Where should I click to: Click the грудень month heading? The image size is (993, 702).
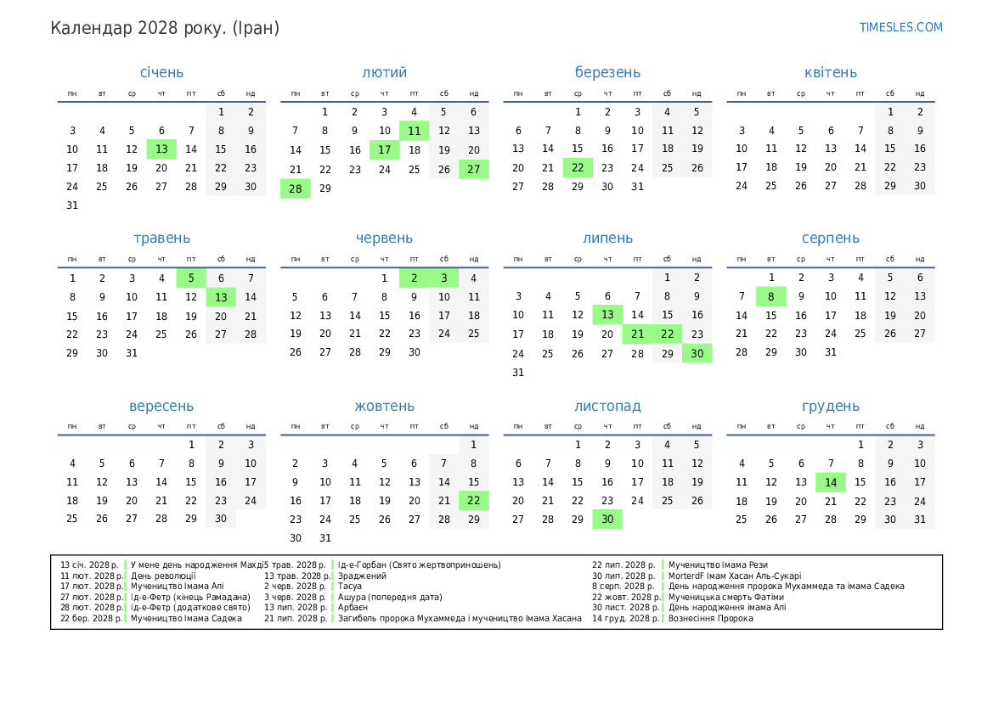[830, 407]
